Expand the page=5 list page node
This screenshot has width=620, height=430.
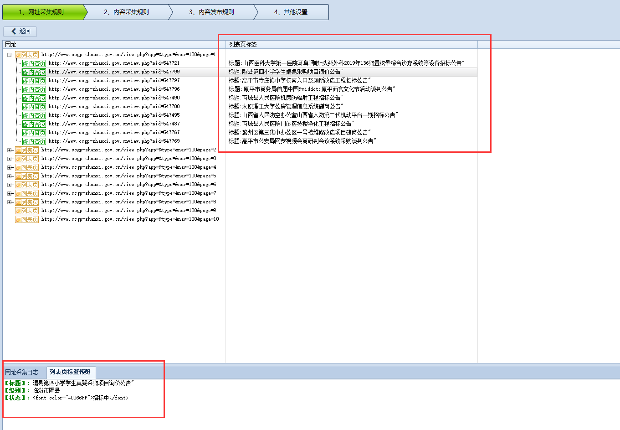tap(10, 176)
